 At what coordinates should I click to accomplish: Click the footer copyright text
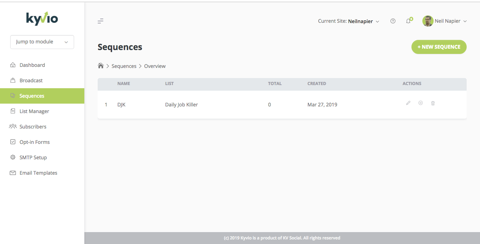pyautogui.click(x=282, y=238)
